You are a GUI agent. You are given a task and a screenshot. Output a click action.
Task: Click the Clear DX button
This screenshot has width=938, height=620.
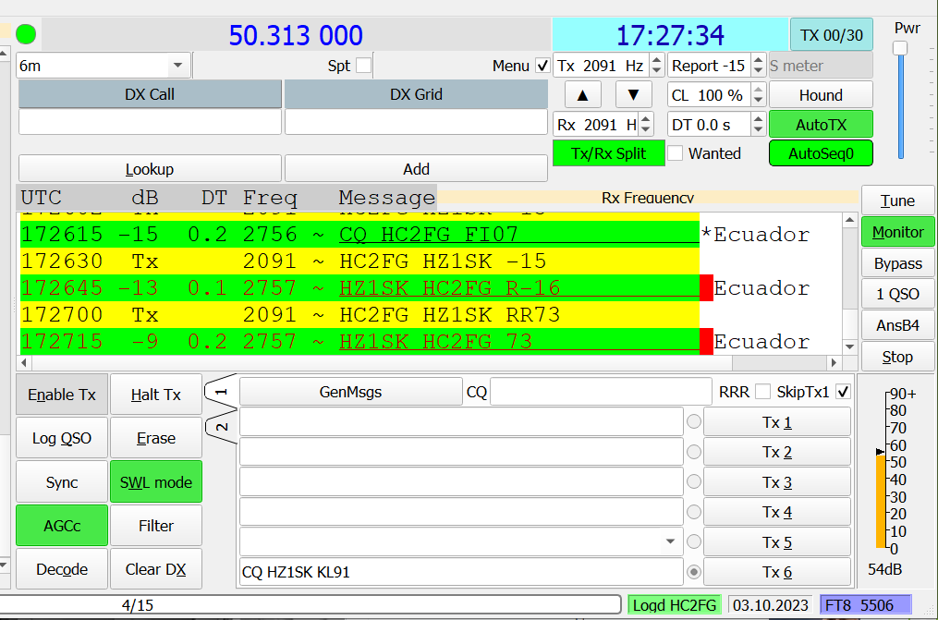155,569
